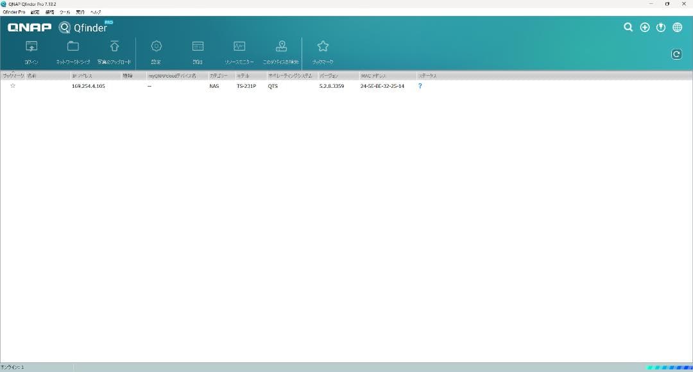This screenshot has width=693, height=372.
Task: Launch the Resource Monitor (リソースモニター) icon
Action: coord(239,47)
